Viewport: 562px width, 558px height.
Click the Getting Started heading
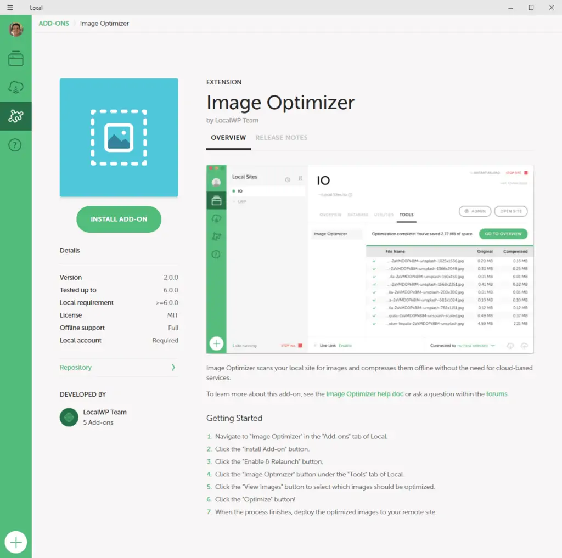click(234, 418)
